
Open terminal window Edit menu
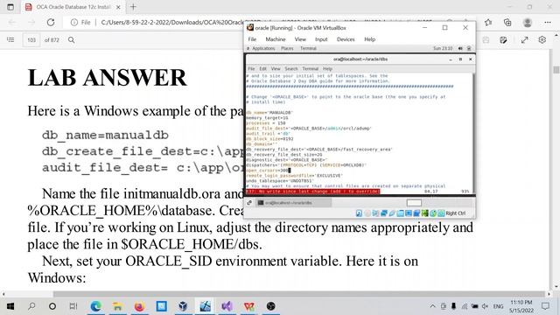click(x=262, y=68)
